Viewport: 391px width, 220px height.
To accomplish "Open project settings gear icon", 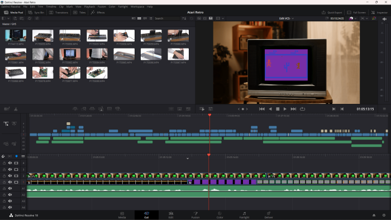I will tap(384, 216).
